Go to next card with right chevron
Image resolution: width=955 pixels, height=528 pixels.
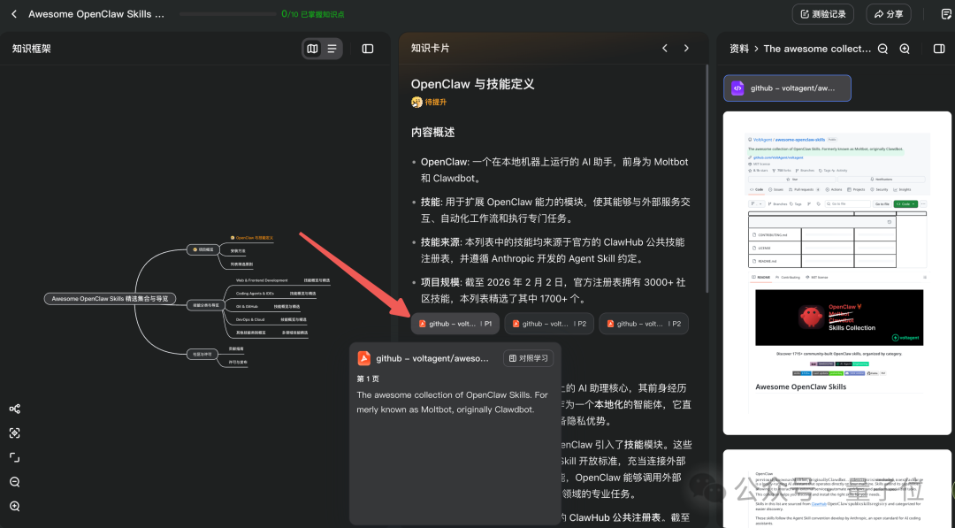point(686,49)
